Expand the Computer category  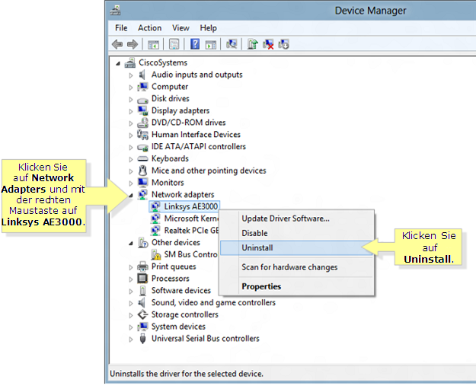(131, 88)
